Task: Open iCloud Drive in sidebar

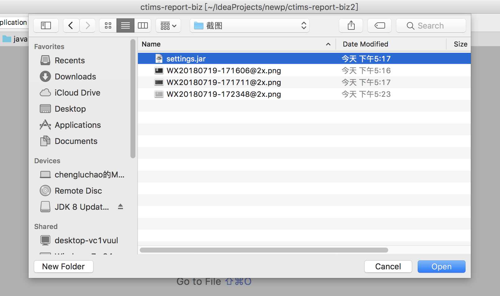Action: tap(77, 92)
